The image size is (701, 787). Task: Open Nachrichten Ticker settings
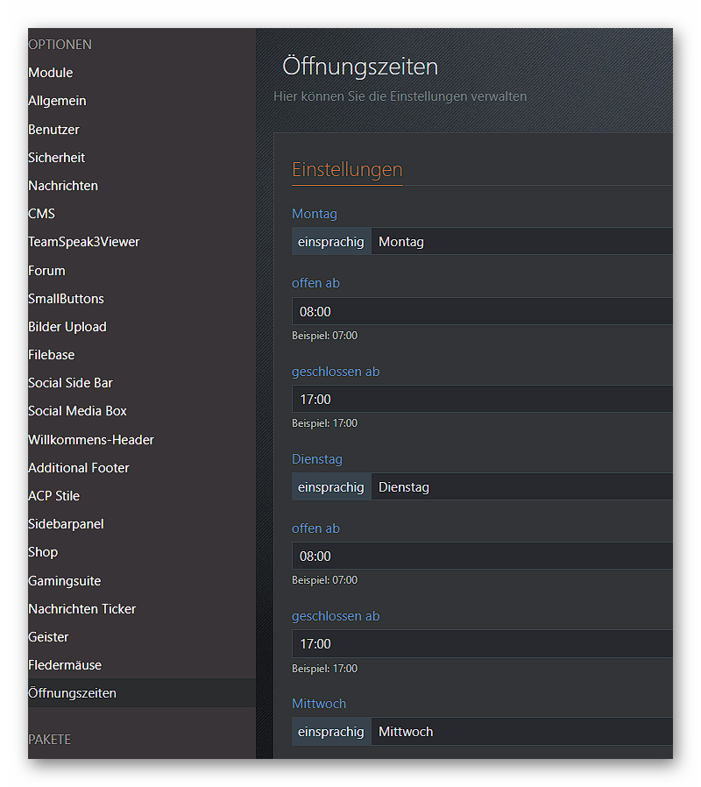[x=81, y=609]
